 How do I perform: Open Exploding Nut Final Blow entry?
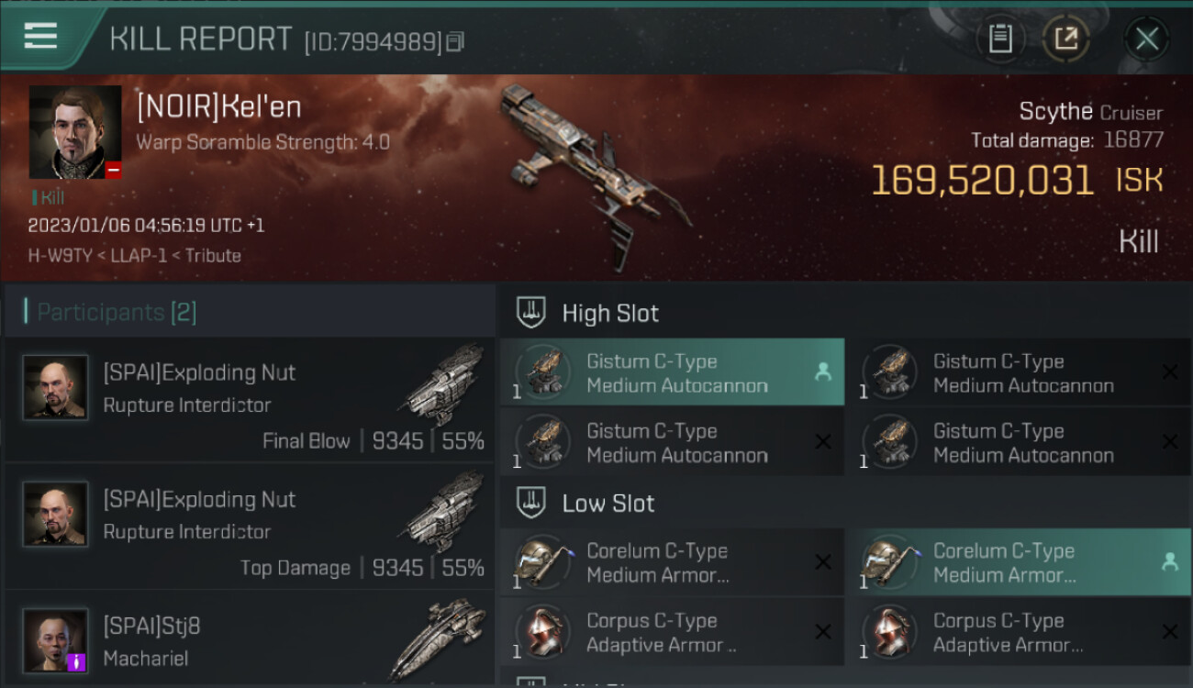coord(251,400)
